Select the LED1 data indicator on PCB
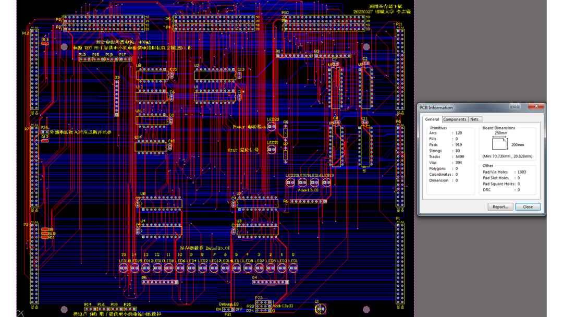The height and width of the screenshot is (317, 563). pyautogui.click(x=293, y=268)
